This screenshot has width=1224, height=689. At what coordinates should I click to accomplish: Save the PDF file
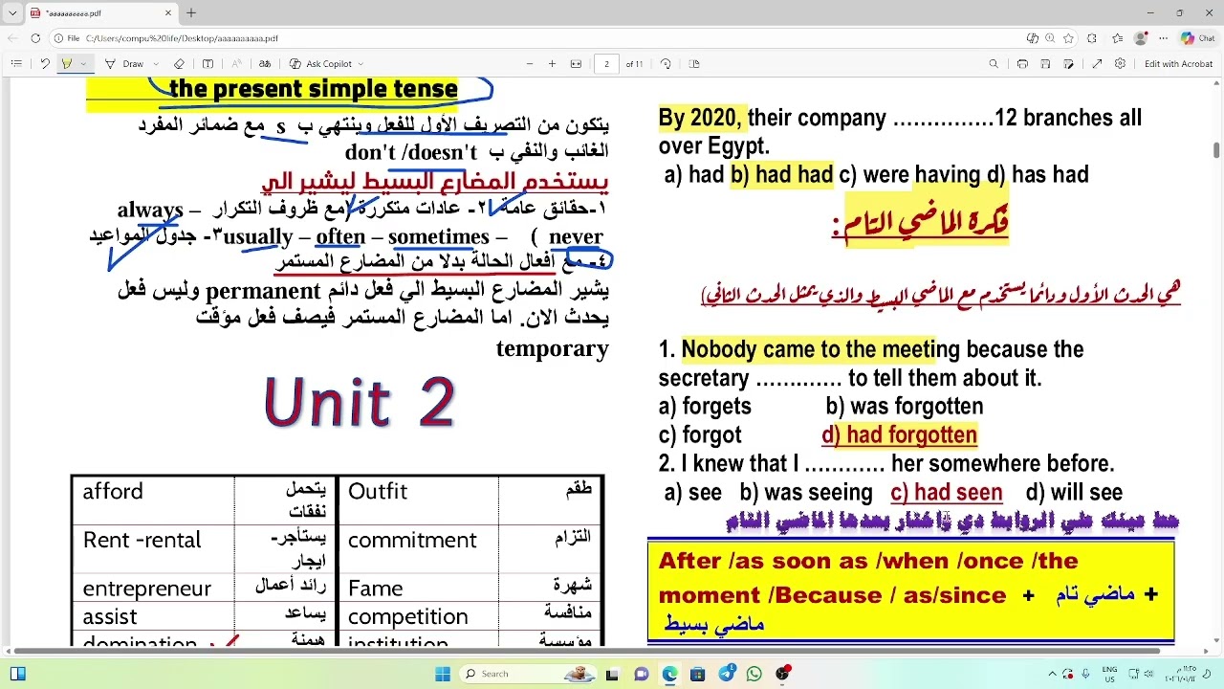click(x=1045, y=64)
